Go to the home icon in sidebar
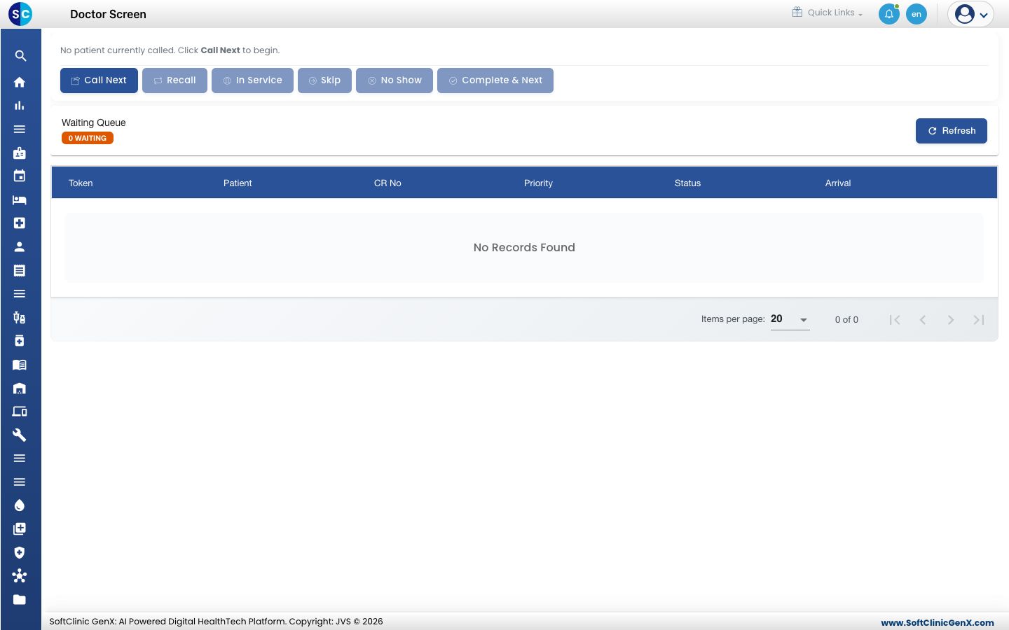This screenshot has width=1009, height=630. tap(20, 82)
